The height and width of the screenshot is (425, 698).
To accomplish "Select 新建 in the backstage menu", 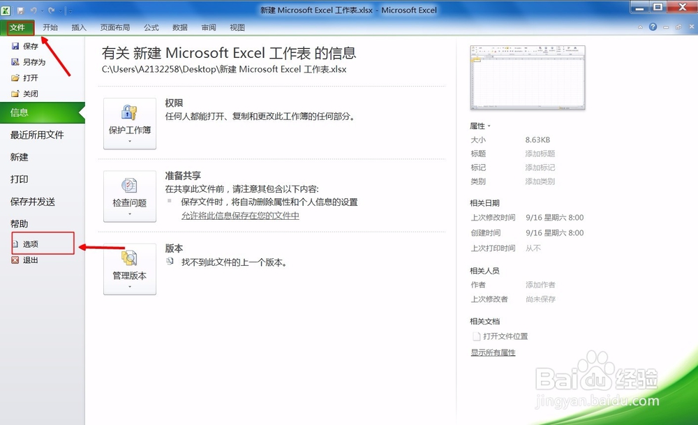I will click(19, 157).
